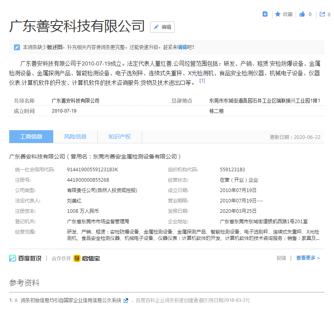334x321 pixels.
Task: Click the star 收藏 favorite icon
Action: (278, 14)
